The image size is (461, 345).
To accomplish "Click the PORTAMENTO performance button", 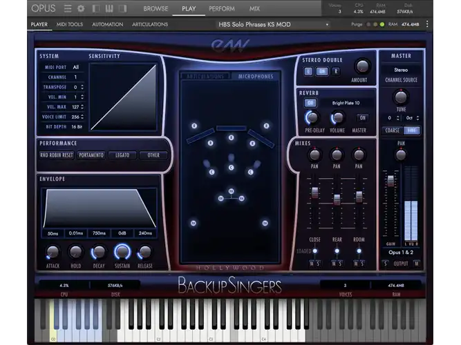I will 91,155.
